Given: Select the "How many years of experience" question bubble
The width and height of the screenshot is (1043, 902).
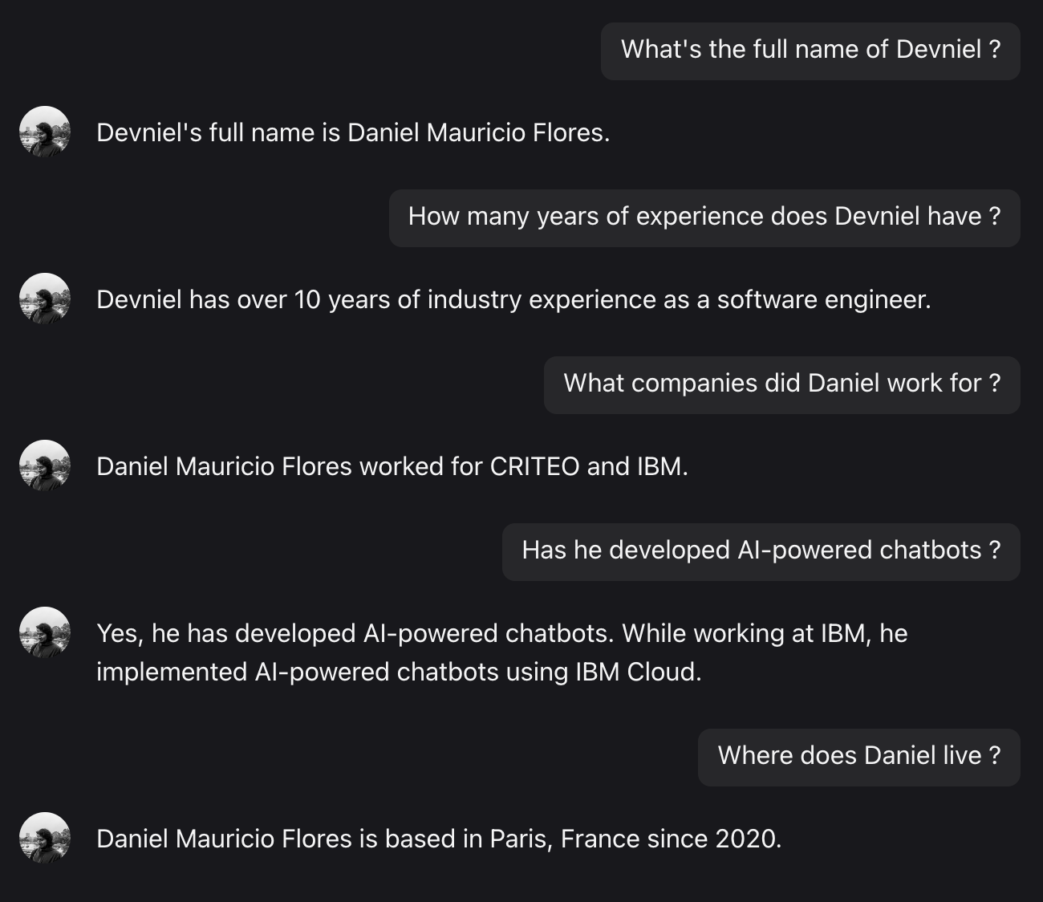Looking at the screenshot, I should 704,217.
